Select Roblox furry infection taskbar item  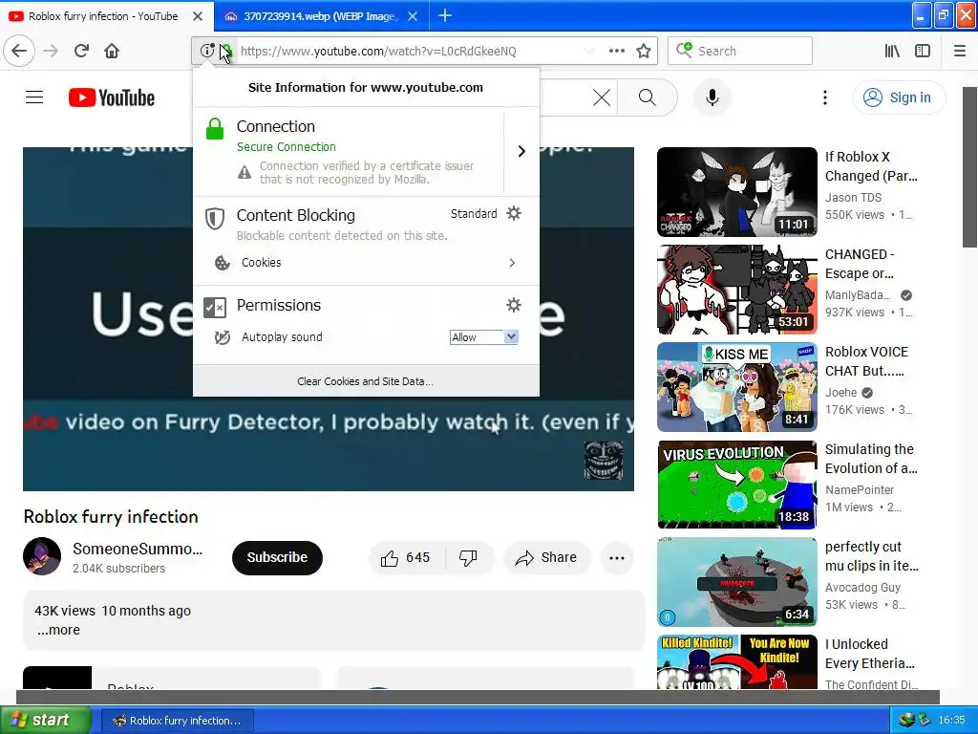(177, 721)
